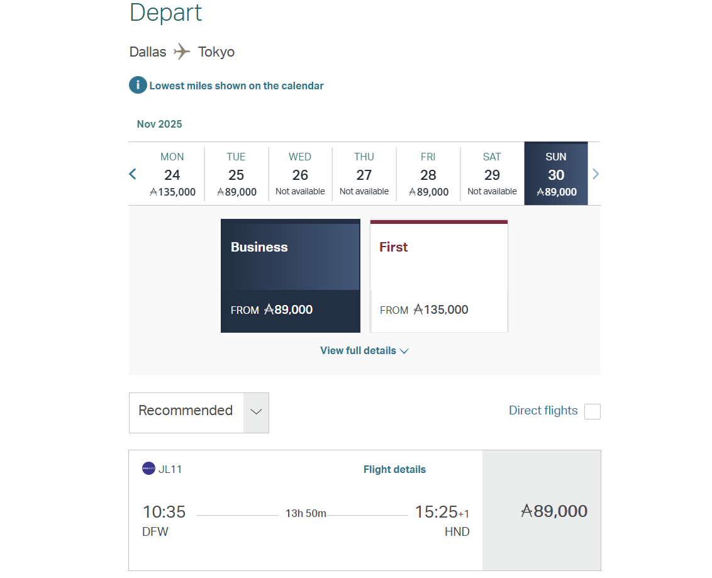Click the 89,000 Avios price on the JL11 flight
Screen dimensions: 712x578
point(553,511)
